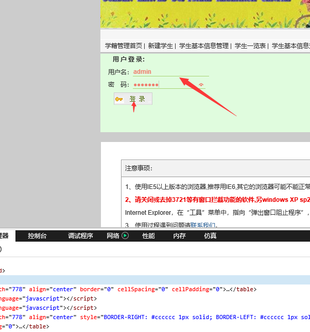Screen dimensions: 310x332
Task: Select the table row with BORDER-RIGHT style
Action: click(x=155, y=317)
